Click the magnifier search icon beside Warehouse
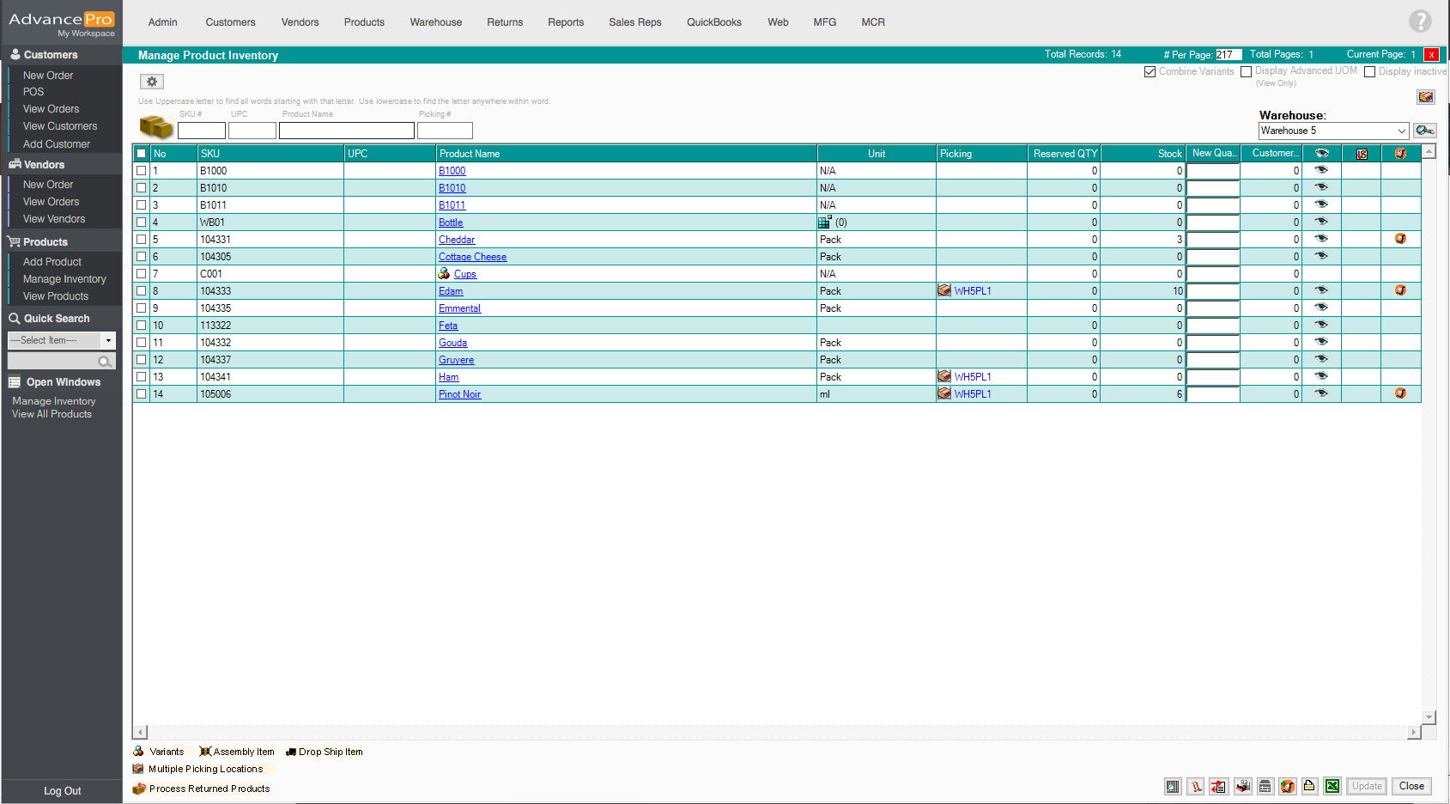The image size is (1450, 804). coord(1425,131)
